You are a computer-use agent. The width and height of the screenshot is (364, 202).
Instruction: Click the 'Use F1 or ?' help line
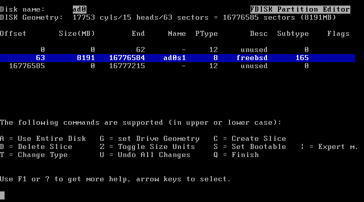click(115, 179)
